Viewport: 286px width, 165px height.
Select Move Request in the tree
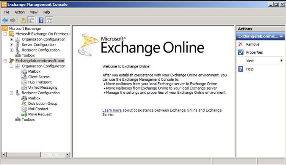tap(40, 114)
